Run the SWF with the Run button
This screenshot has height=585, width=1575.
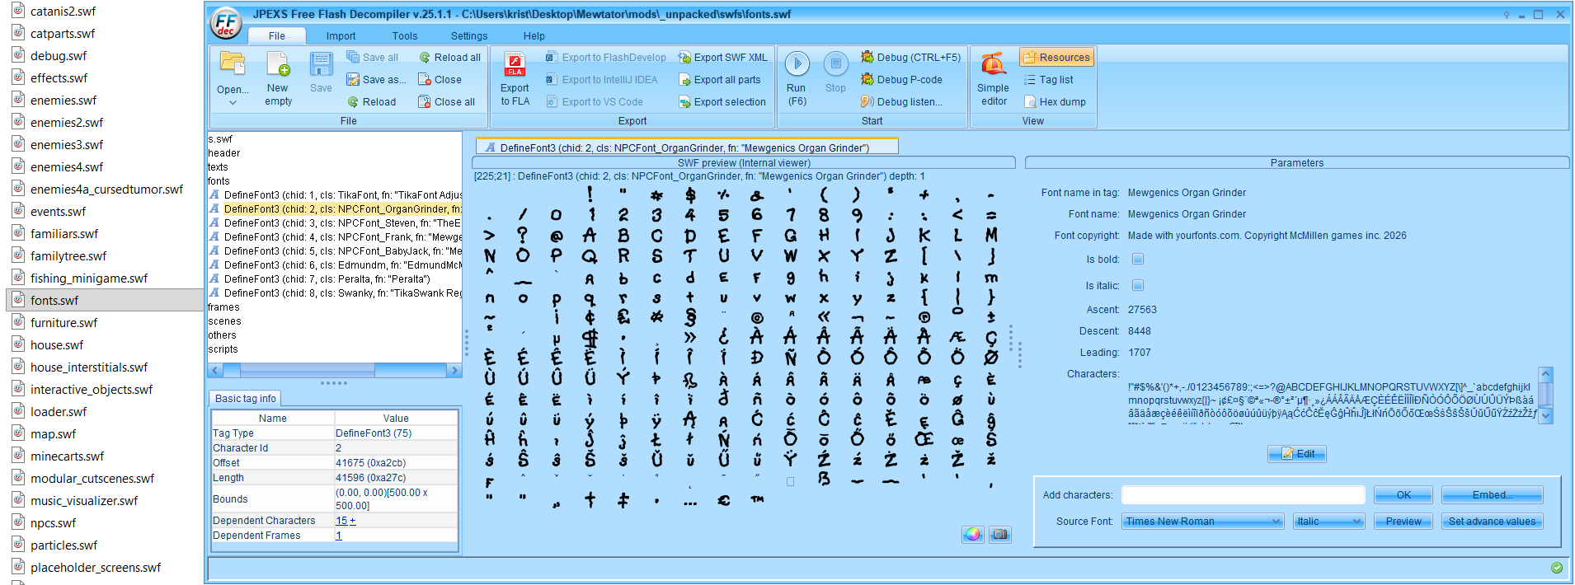pyautogui.click(x=797, y=78)
